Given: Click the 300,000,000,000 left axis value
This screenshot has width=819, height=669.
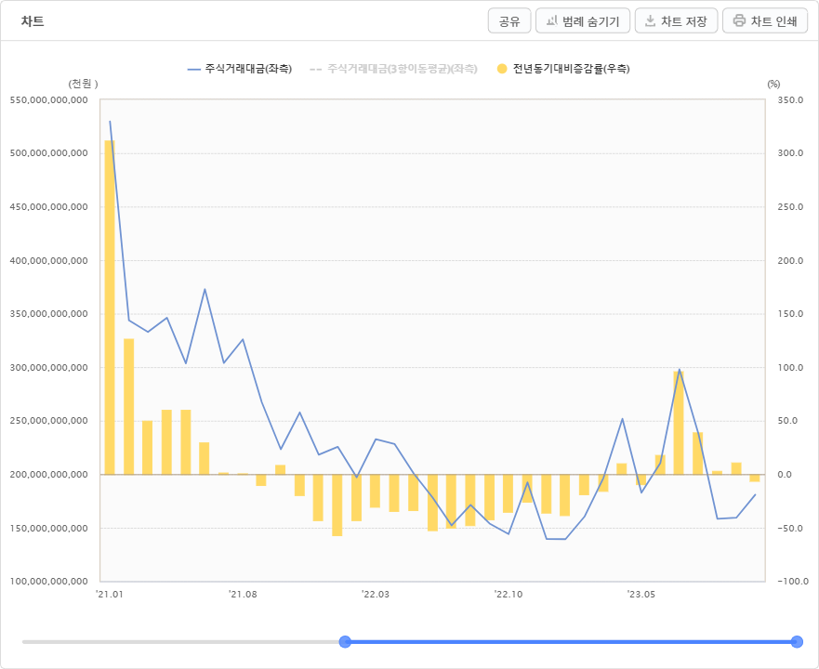Looking at the screenshot, I should (x=49, y=368).
